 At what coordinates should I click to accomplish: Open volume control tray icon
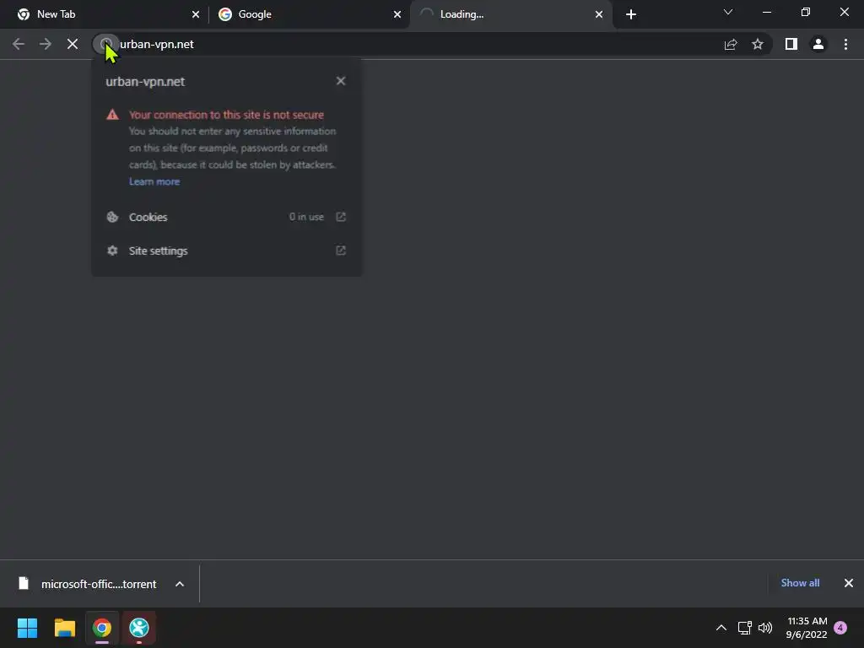[765, 628]
